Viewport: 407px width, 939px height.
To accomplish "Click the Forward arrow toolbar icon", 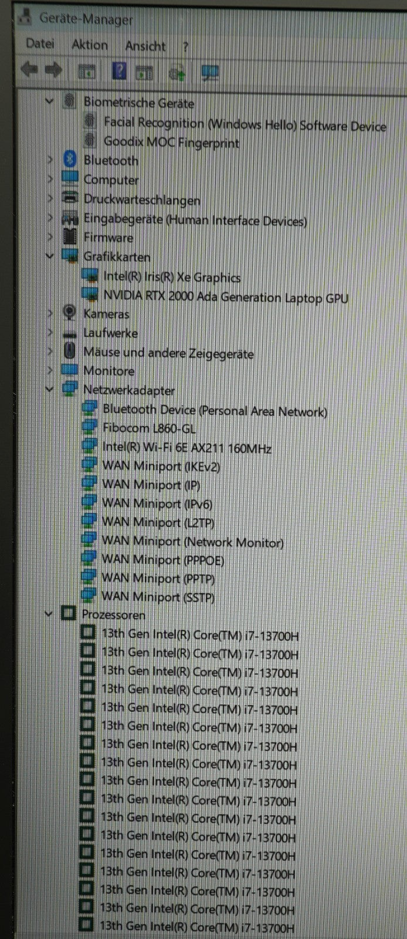I will (x=53, y=70).
